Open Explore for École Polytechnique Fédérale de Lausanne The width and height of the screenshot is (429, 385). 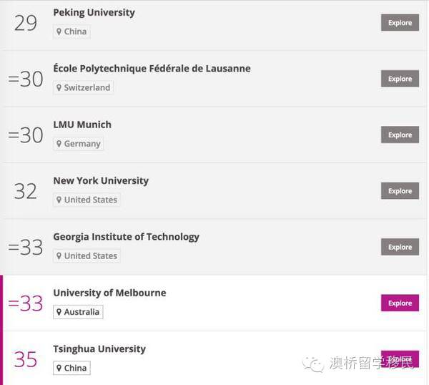[x=400, y=79]
